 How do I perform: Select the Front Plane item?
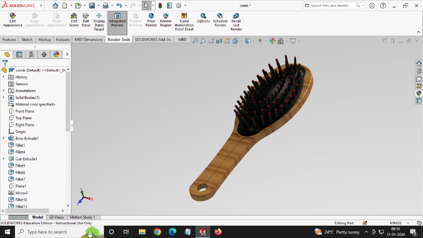point(24,111)
